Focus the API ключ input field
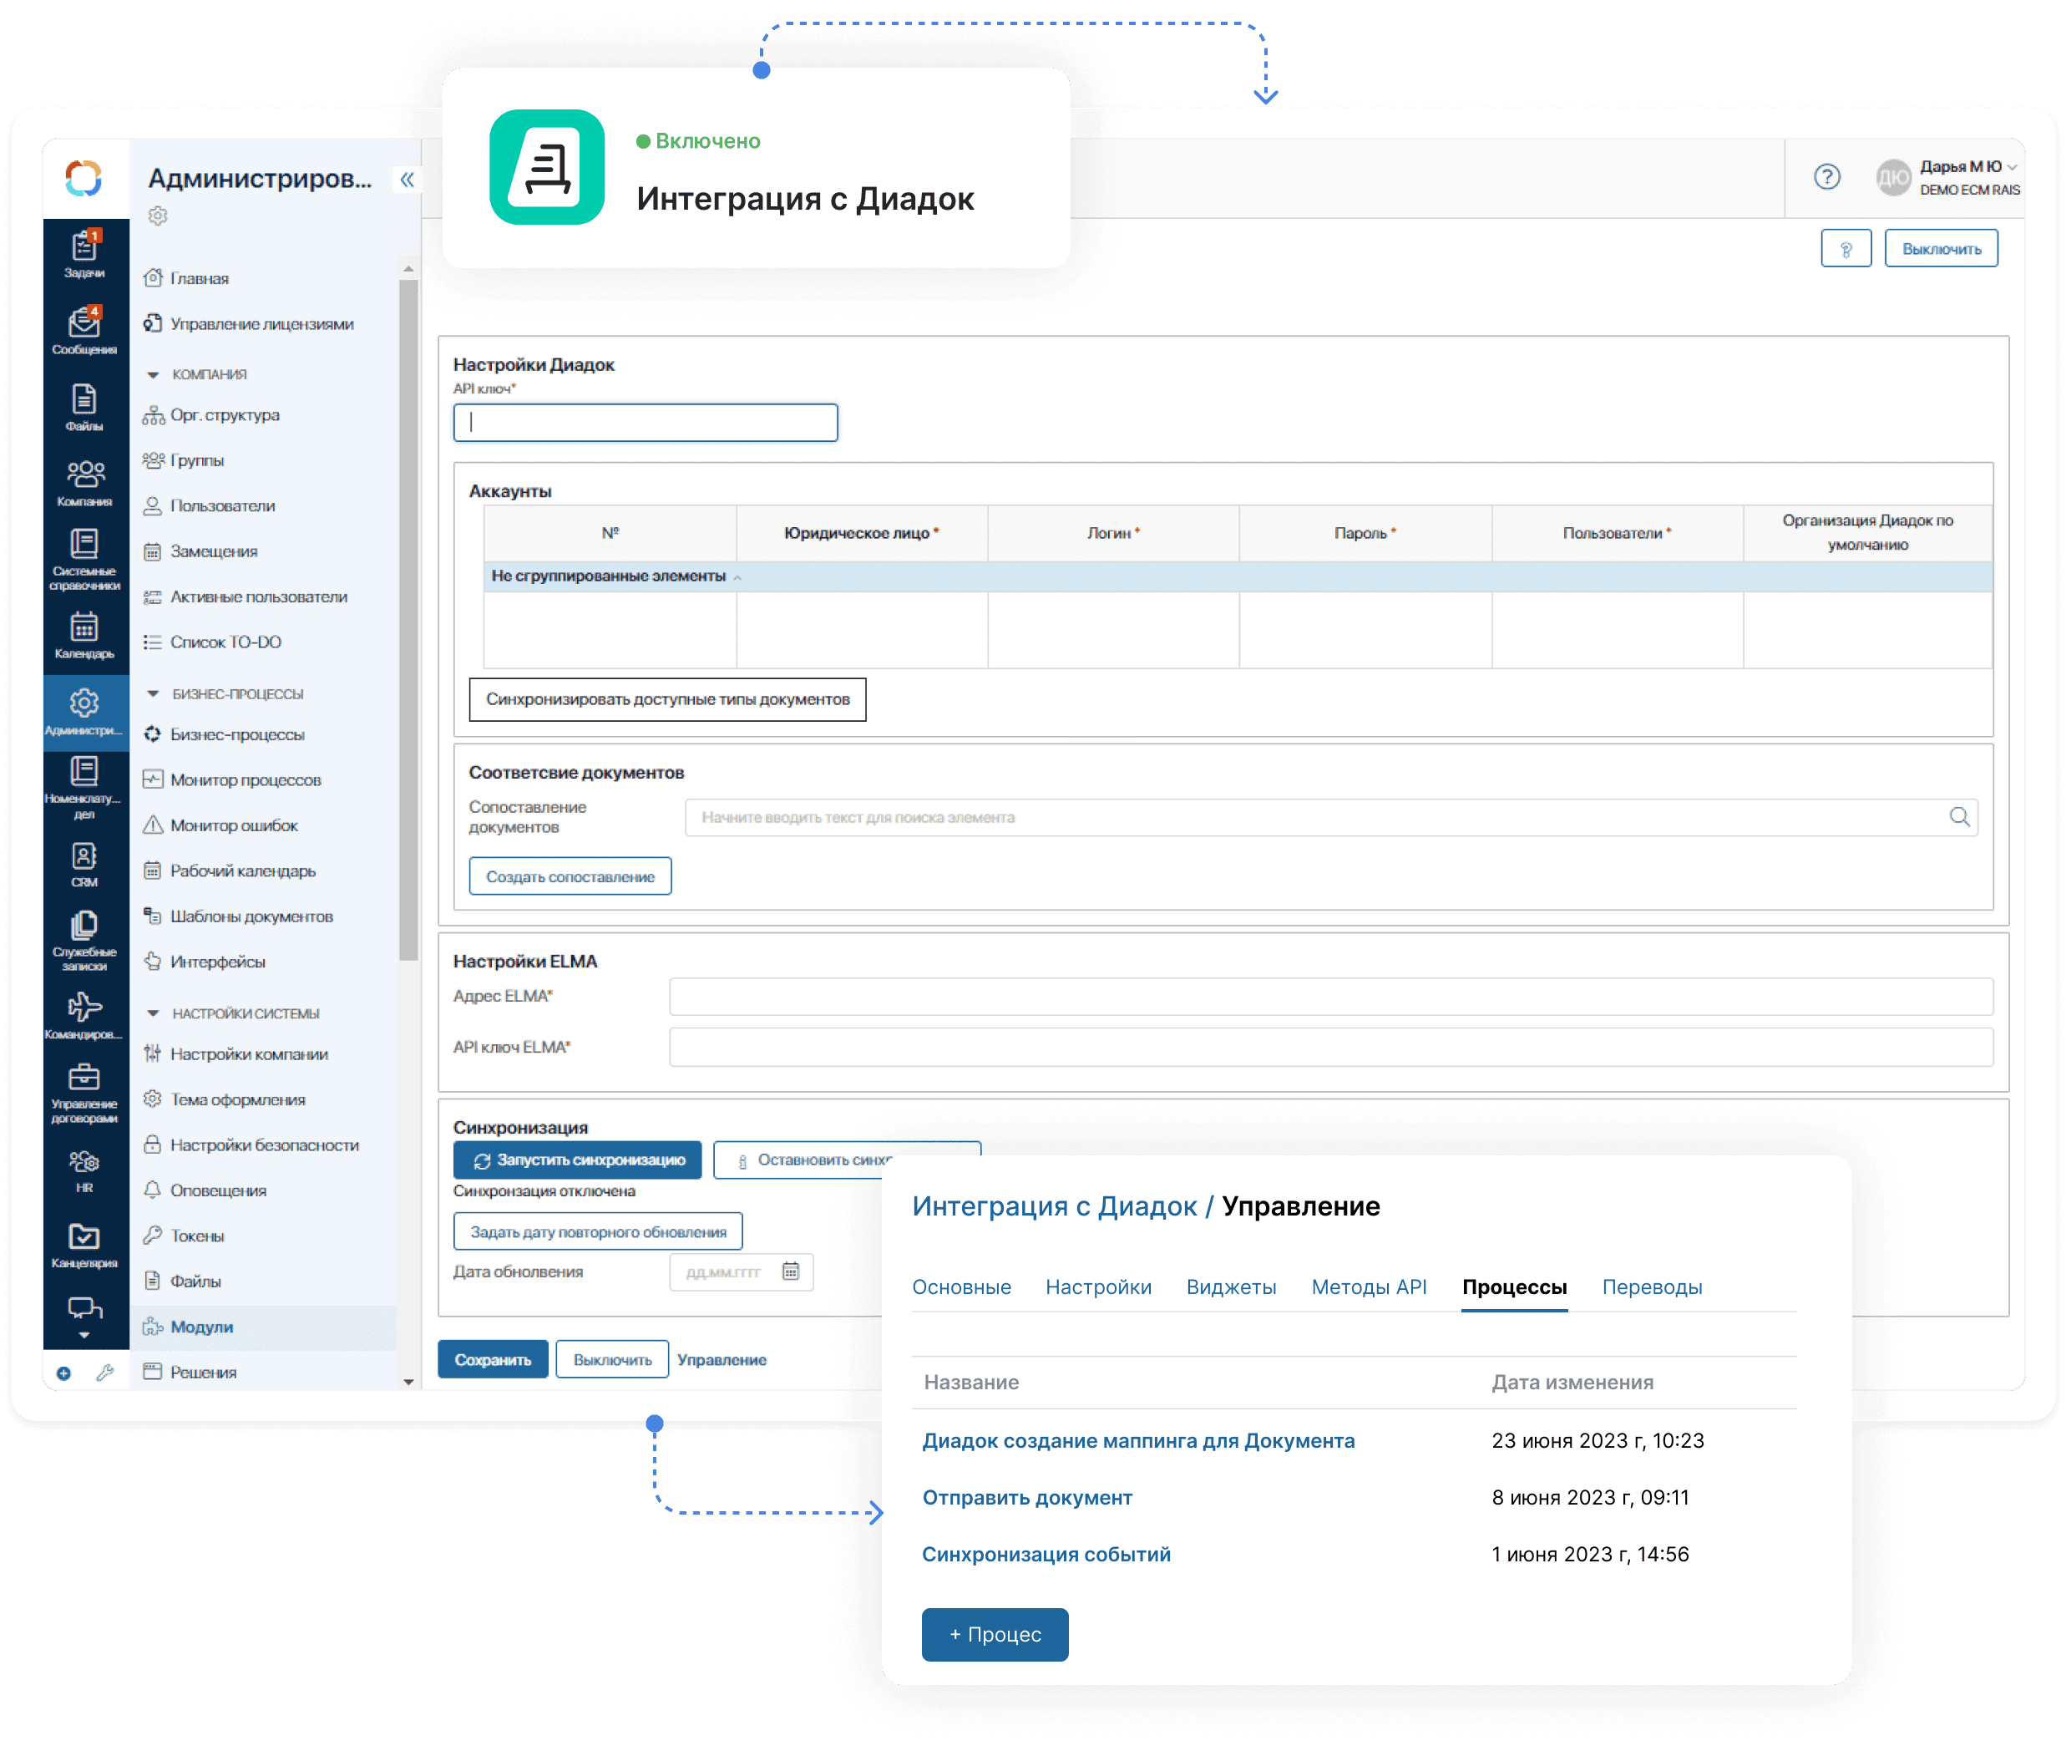Screen dimensions: 2066x1751 (645, 422)
